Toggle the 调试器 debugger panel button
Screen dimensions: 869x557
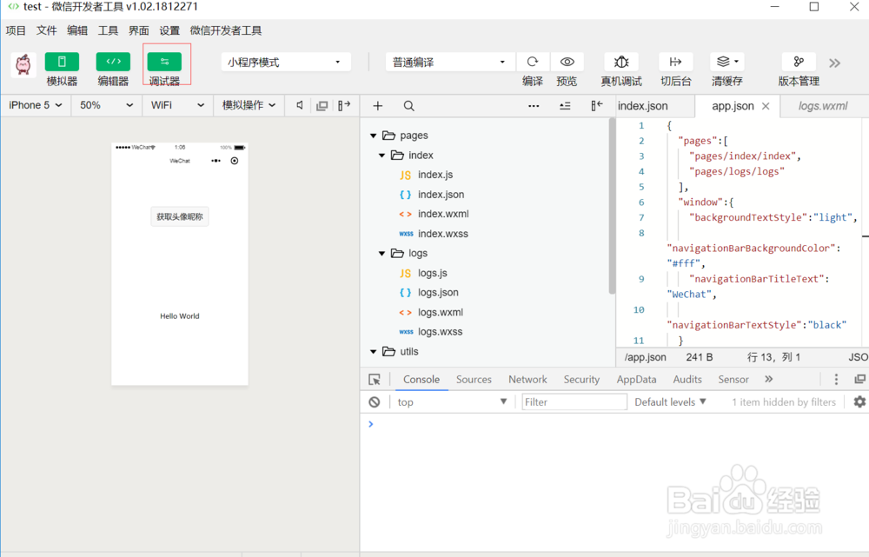pos(164,62)
